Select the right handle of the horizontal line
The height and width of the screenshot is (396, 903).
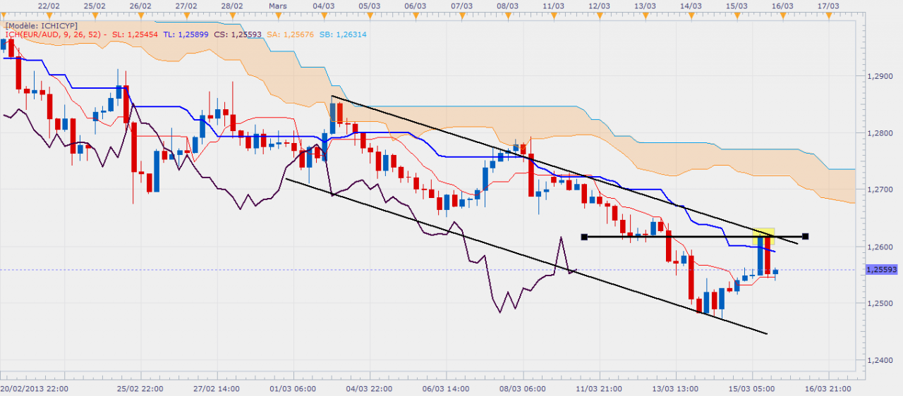pyautogui.click(x=806, y=237)
